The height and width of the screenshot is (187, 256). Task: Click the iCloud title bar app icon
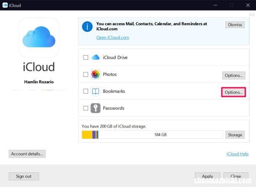click(x=5, y=5)
